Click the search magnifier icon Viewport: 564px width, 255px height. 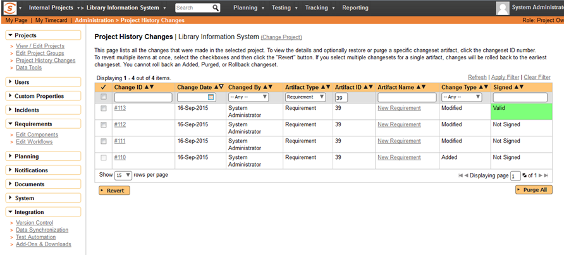click(x=216, y=8)
